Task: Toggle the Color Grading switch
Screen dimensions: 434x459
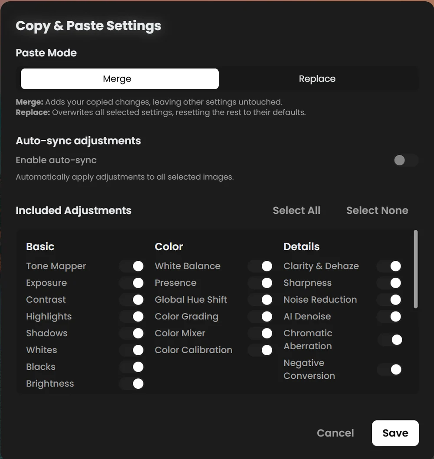Action: pos(260,316)
